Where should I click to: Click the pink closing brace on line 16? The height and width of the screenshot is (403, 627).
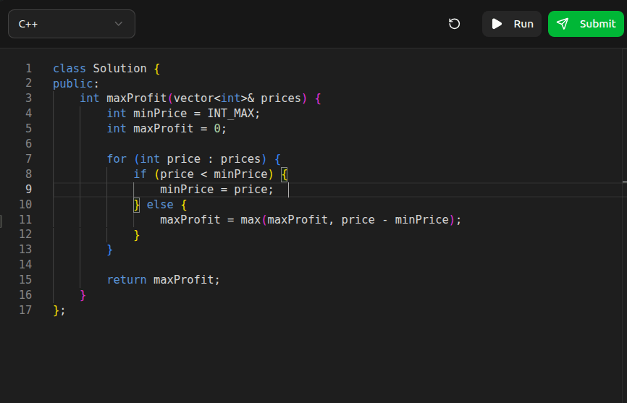coord(83,295)
